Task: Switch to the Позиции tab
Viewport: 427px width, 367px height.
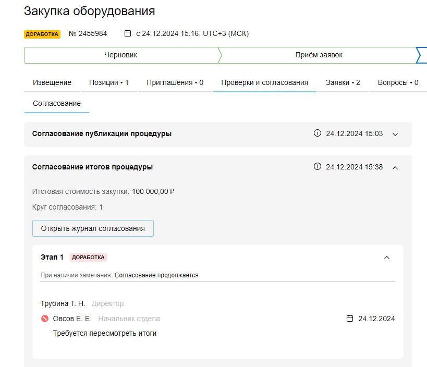Action: (108, 82)
